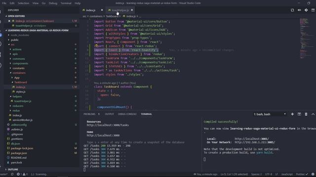
Task: Click the go back revision icon
Action: click(x=299, y=10)
